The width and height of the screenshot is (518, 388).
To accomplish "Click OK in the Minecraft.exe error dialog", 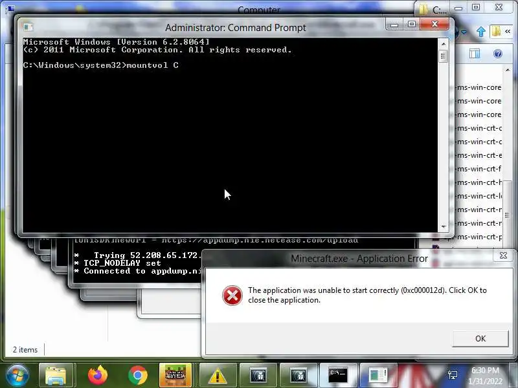I will tap(480, 338).
